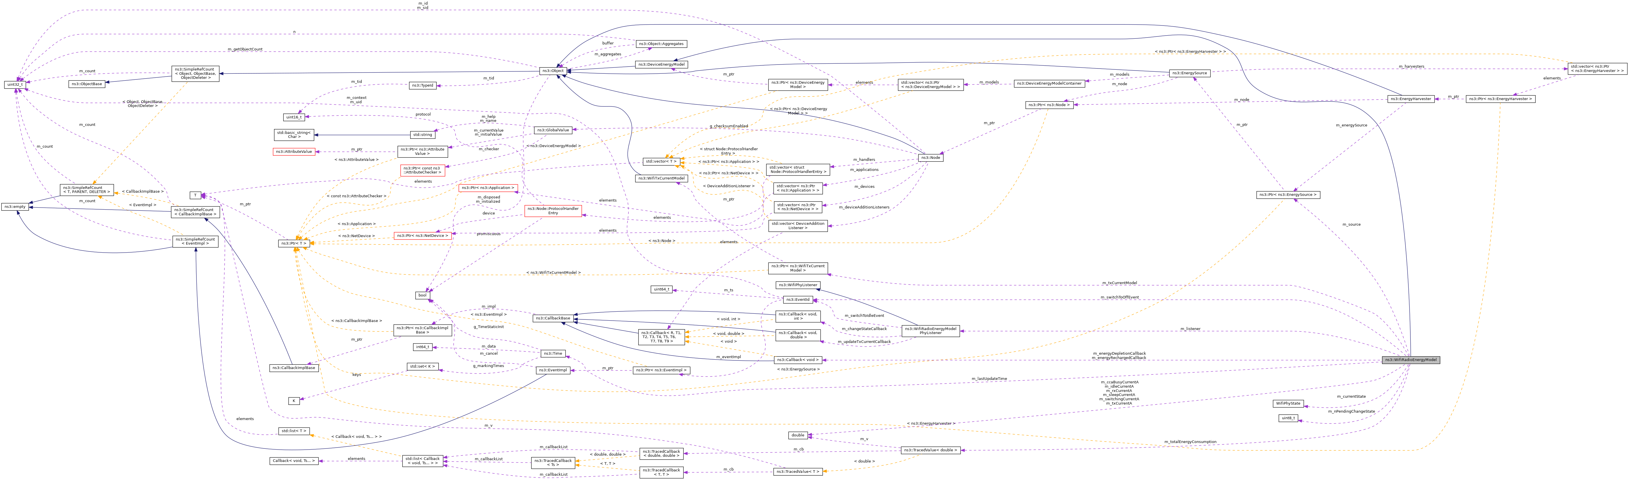
Task: Open the red ns3::Ptr< ns3::Application > node
Action: pyautogui.click(x=488, y=188)
